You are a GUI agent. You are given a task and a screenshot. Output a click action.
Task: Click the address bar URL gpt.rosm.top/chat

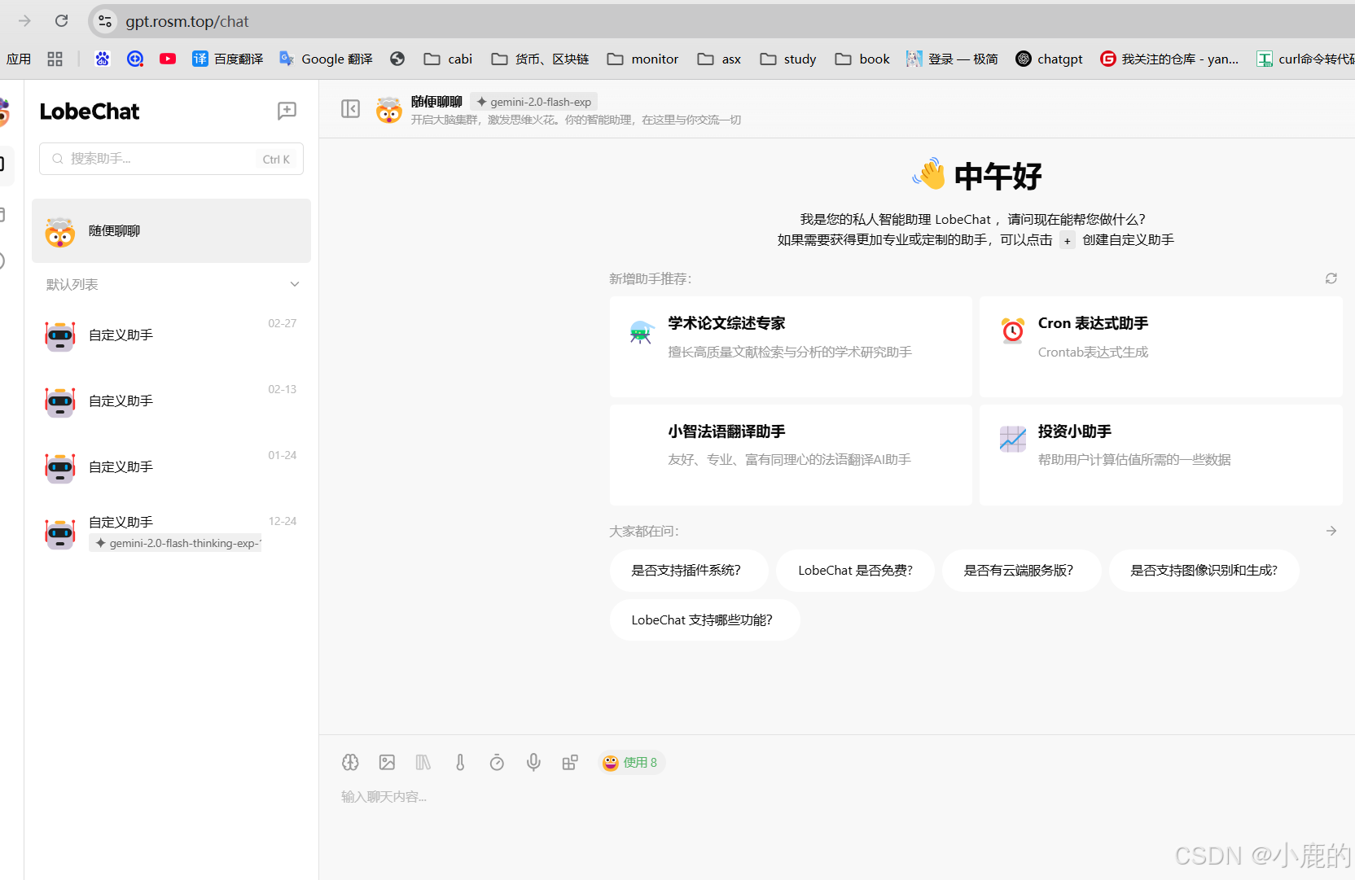pos(187,21)
